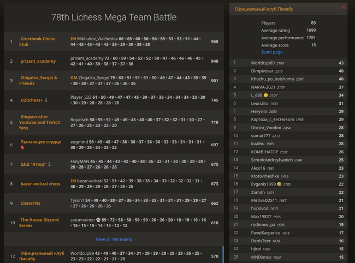Open ChessFNS team

pos(31,203)
